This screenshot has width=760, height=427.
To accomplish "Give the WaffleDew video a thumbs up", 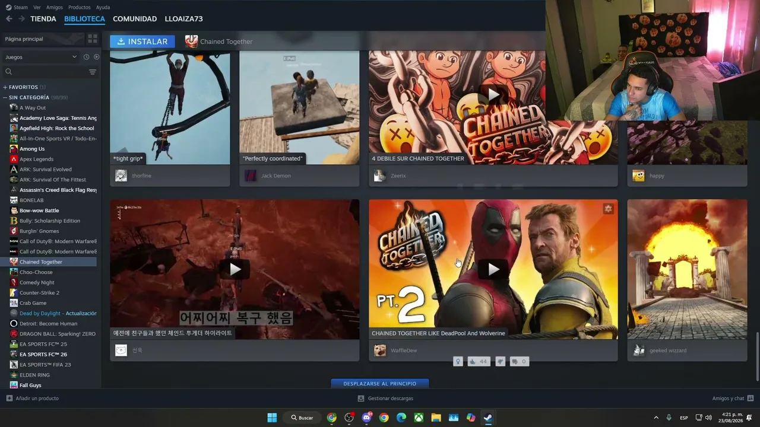I will (x=479, y=361).
